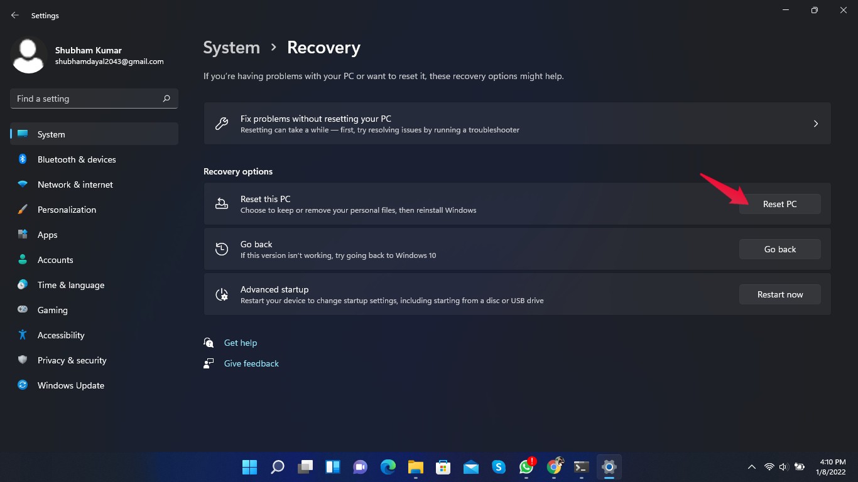Open Personalization settings

click(66, 210)
